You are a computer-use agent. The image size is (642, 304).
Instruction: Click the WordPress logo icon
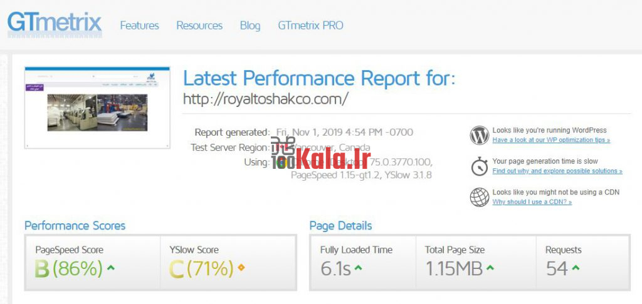[x=480, y=135]
